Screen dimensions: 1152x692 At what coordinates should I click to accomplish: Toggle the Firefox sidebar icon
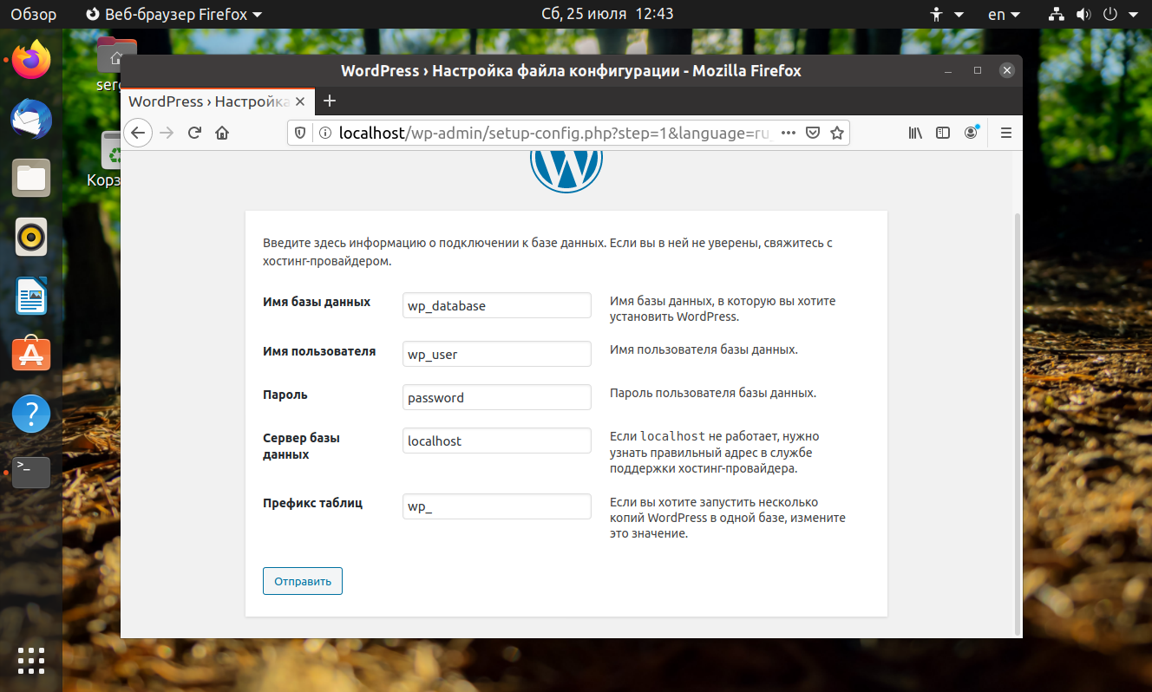pyautogui.click(x=943, y=133)
